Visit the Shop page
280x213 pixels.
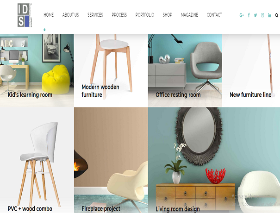tap(168, 15)
